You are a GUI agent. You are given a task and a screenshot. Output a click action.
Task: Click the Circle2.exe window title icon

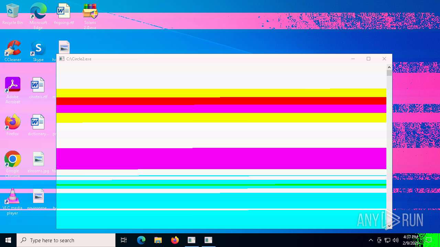[62, 59]
